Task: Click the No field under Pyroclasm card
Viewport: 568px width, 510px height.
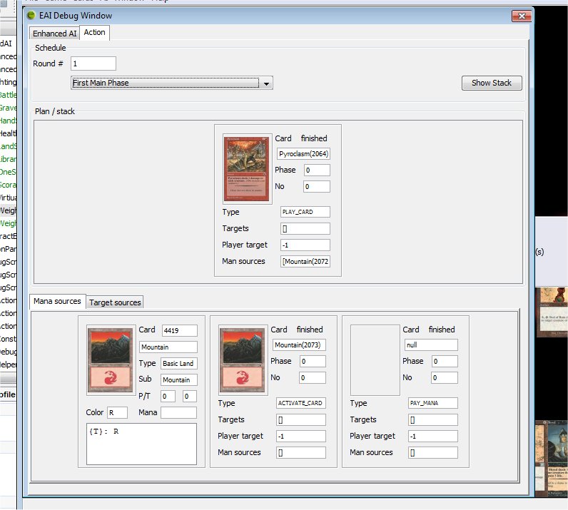Action: 317,187
